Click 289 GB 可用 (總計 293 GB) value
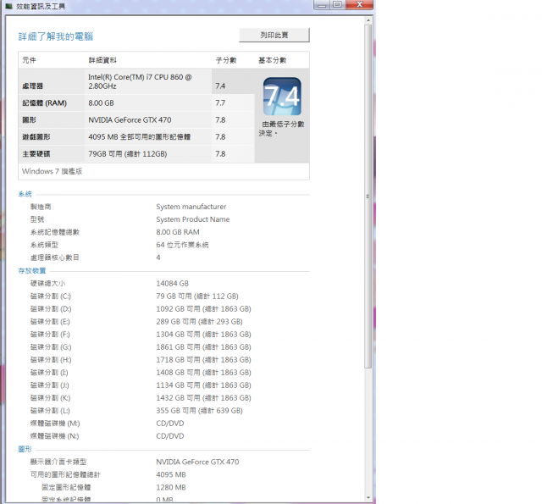 pyautogui.click(x=200, y=322)
